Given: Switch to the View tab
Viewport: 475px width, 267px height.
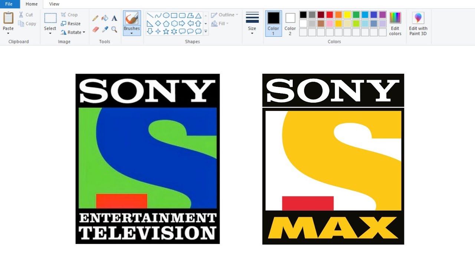Looking at the screenshot, I should pos(54,4).
